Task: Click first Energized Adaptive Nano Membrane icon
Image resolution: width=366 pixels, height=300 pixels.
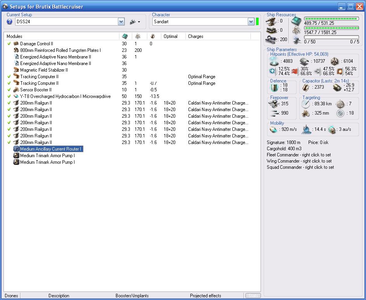Action: pos(16,57)
